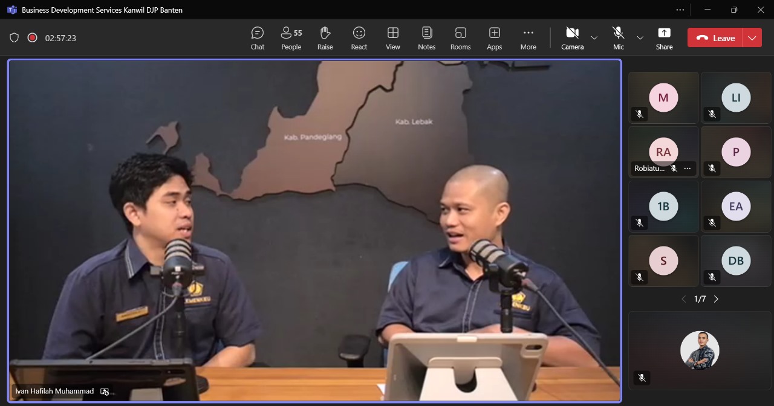Open more options for Robiatu participant tile
The height and width of the screenshot is (406, 774).
(687, 169)
